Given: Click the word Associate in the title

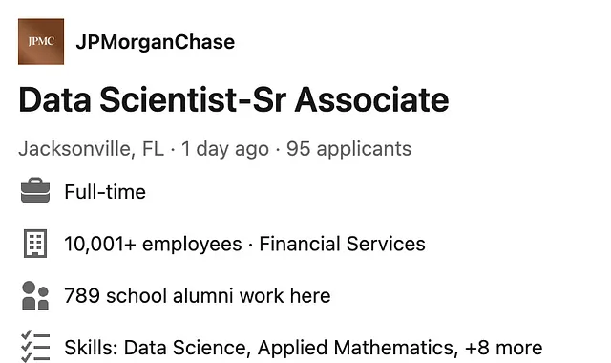Looking at the screenshot, I should (371, 99).
